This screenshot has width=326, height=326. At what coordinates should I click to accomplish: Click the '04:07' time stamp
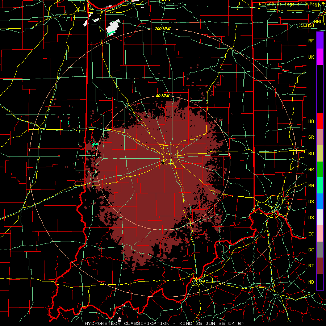click(x=236, y=323)
